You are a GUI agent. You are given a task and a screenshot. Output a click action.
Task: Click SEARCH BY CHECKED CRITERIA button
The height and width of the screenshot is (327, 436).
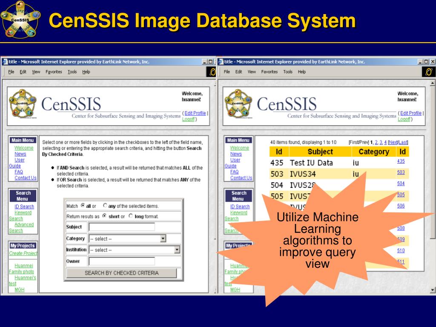coord(121,273)
